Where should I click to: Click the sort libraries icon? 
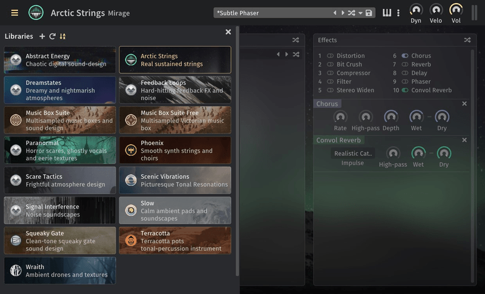coord(62,36)
